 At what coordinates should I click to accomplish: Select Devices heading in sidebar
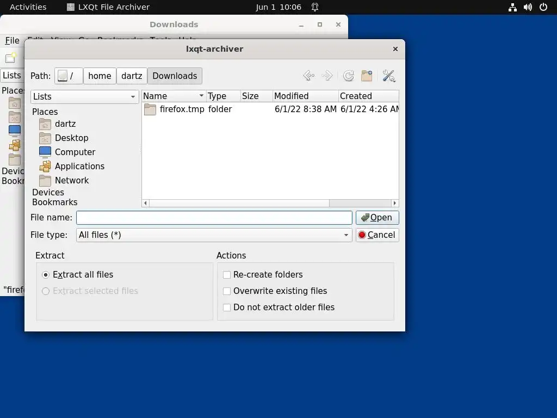tap(48, 192)
